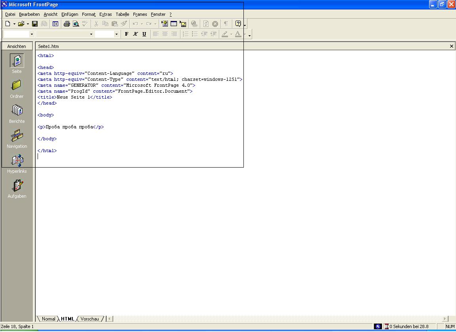Click the FrontPage Help icon
This screenshot has width=456, height=332.
coord(238,24)
